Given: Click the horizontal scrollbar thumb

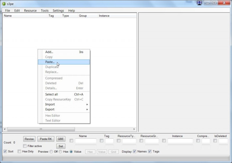Looking at the screenshot, I should click(41, 129).
